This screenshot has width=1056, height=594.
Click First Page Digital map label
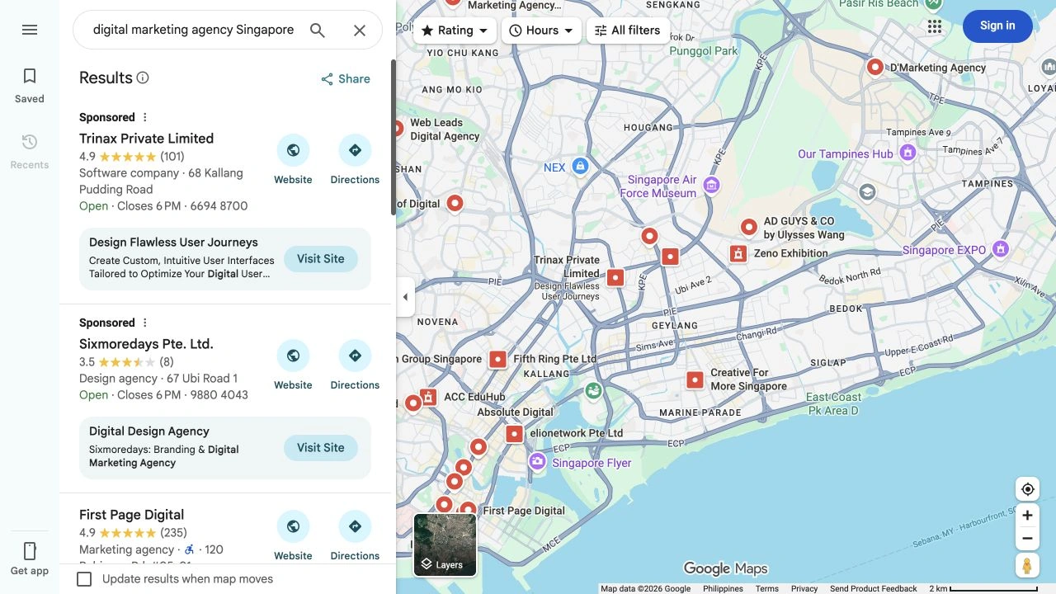[524, 511]
